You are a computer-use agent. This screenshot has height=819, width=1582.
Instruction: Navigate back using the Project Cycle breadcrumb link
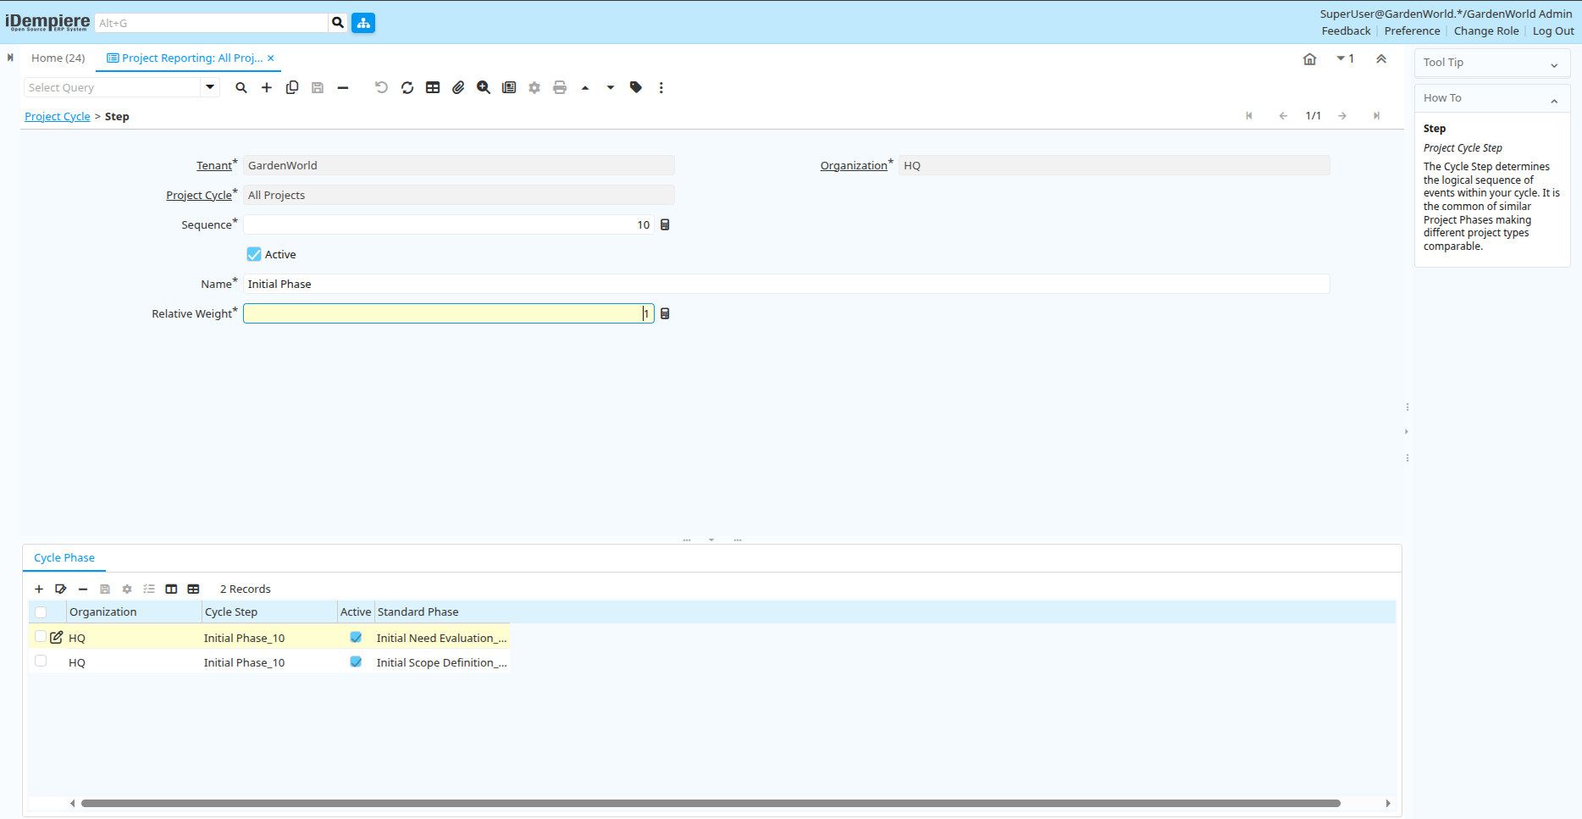pos(57,116)
